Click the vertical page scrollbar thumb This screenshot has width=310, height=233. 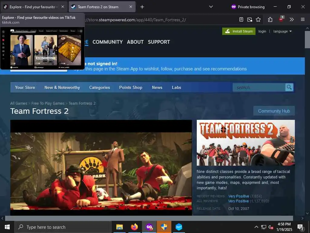[307, 39]
